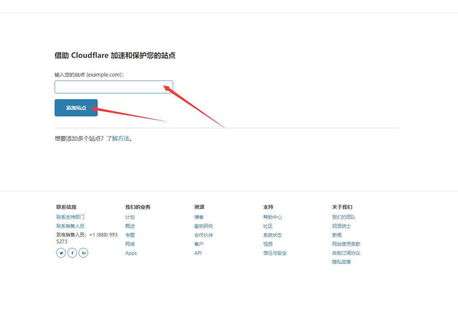Open the API footer link
Image resolution: width=458 pixels, height=332 pixels.
click(198, 253)
